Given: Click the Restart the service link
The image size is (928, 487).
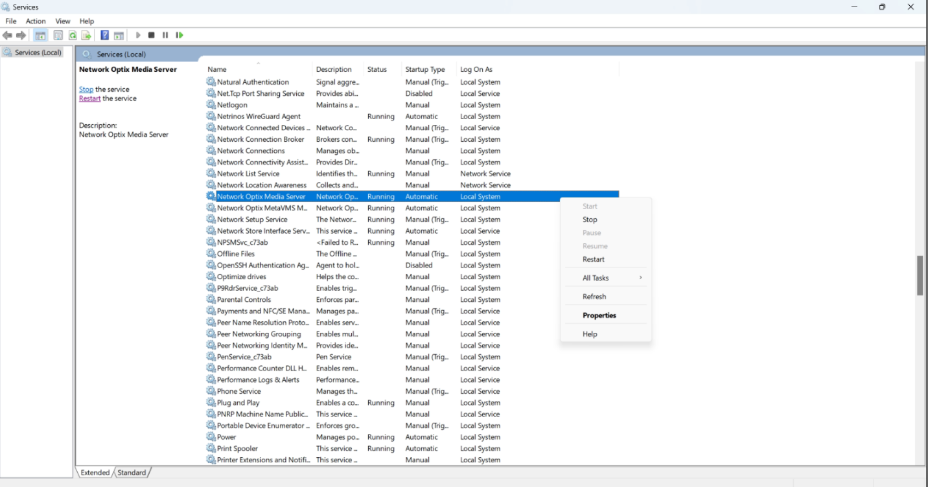Looking at the screenshot, I should [x=89, y=98].
